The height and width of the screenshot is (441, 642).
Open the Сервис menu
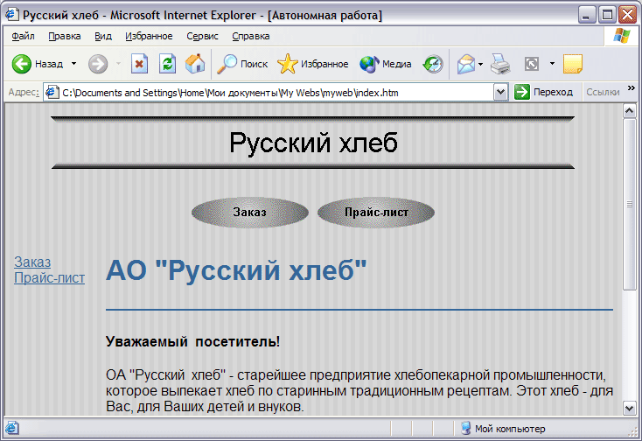coord(202,37)
